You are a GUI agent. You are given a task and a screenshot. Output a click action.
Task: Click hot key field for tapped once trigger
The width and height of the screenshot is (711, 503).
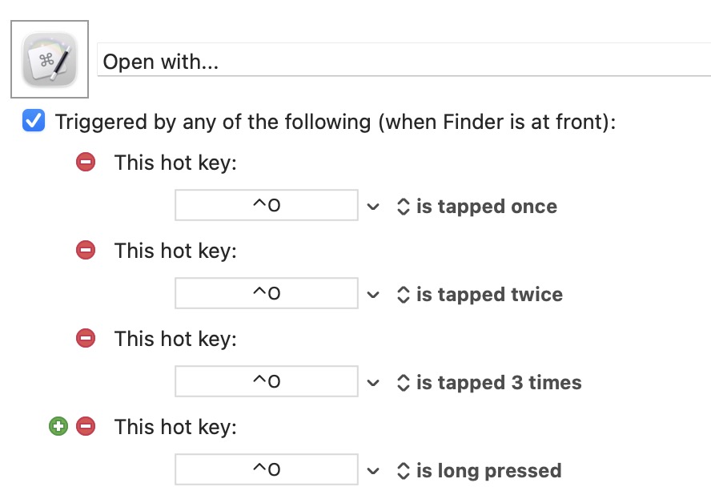tap(267, 206)
